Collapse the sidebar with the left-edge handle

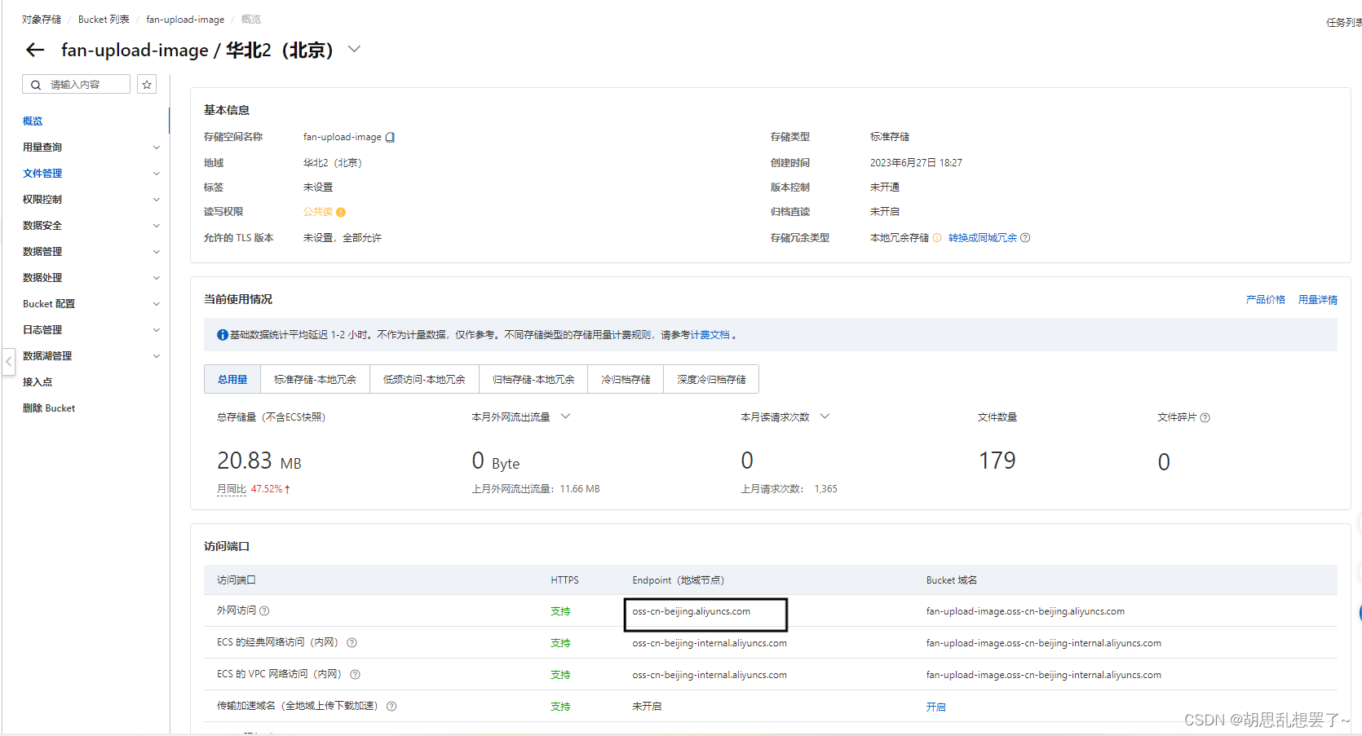tap(8, 360)
